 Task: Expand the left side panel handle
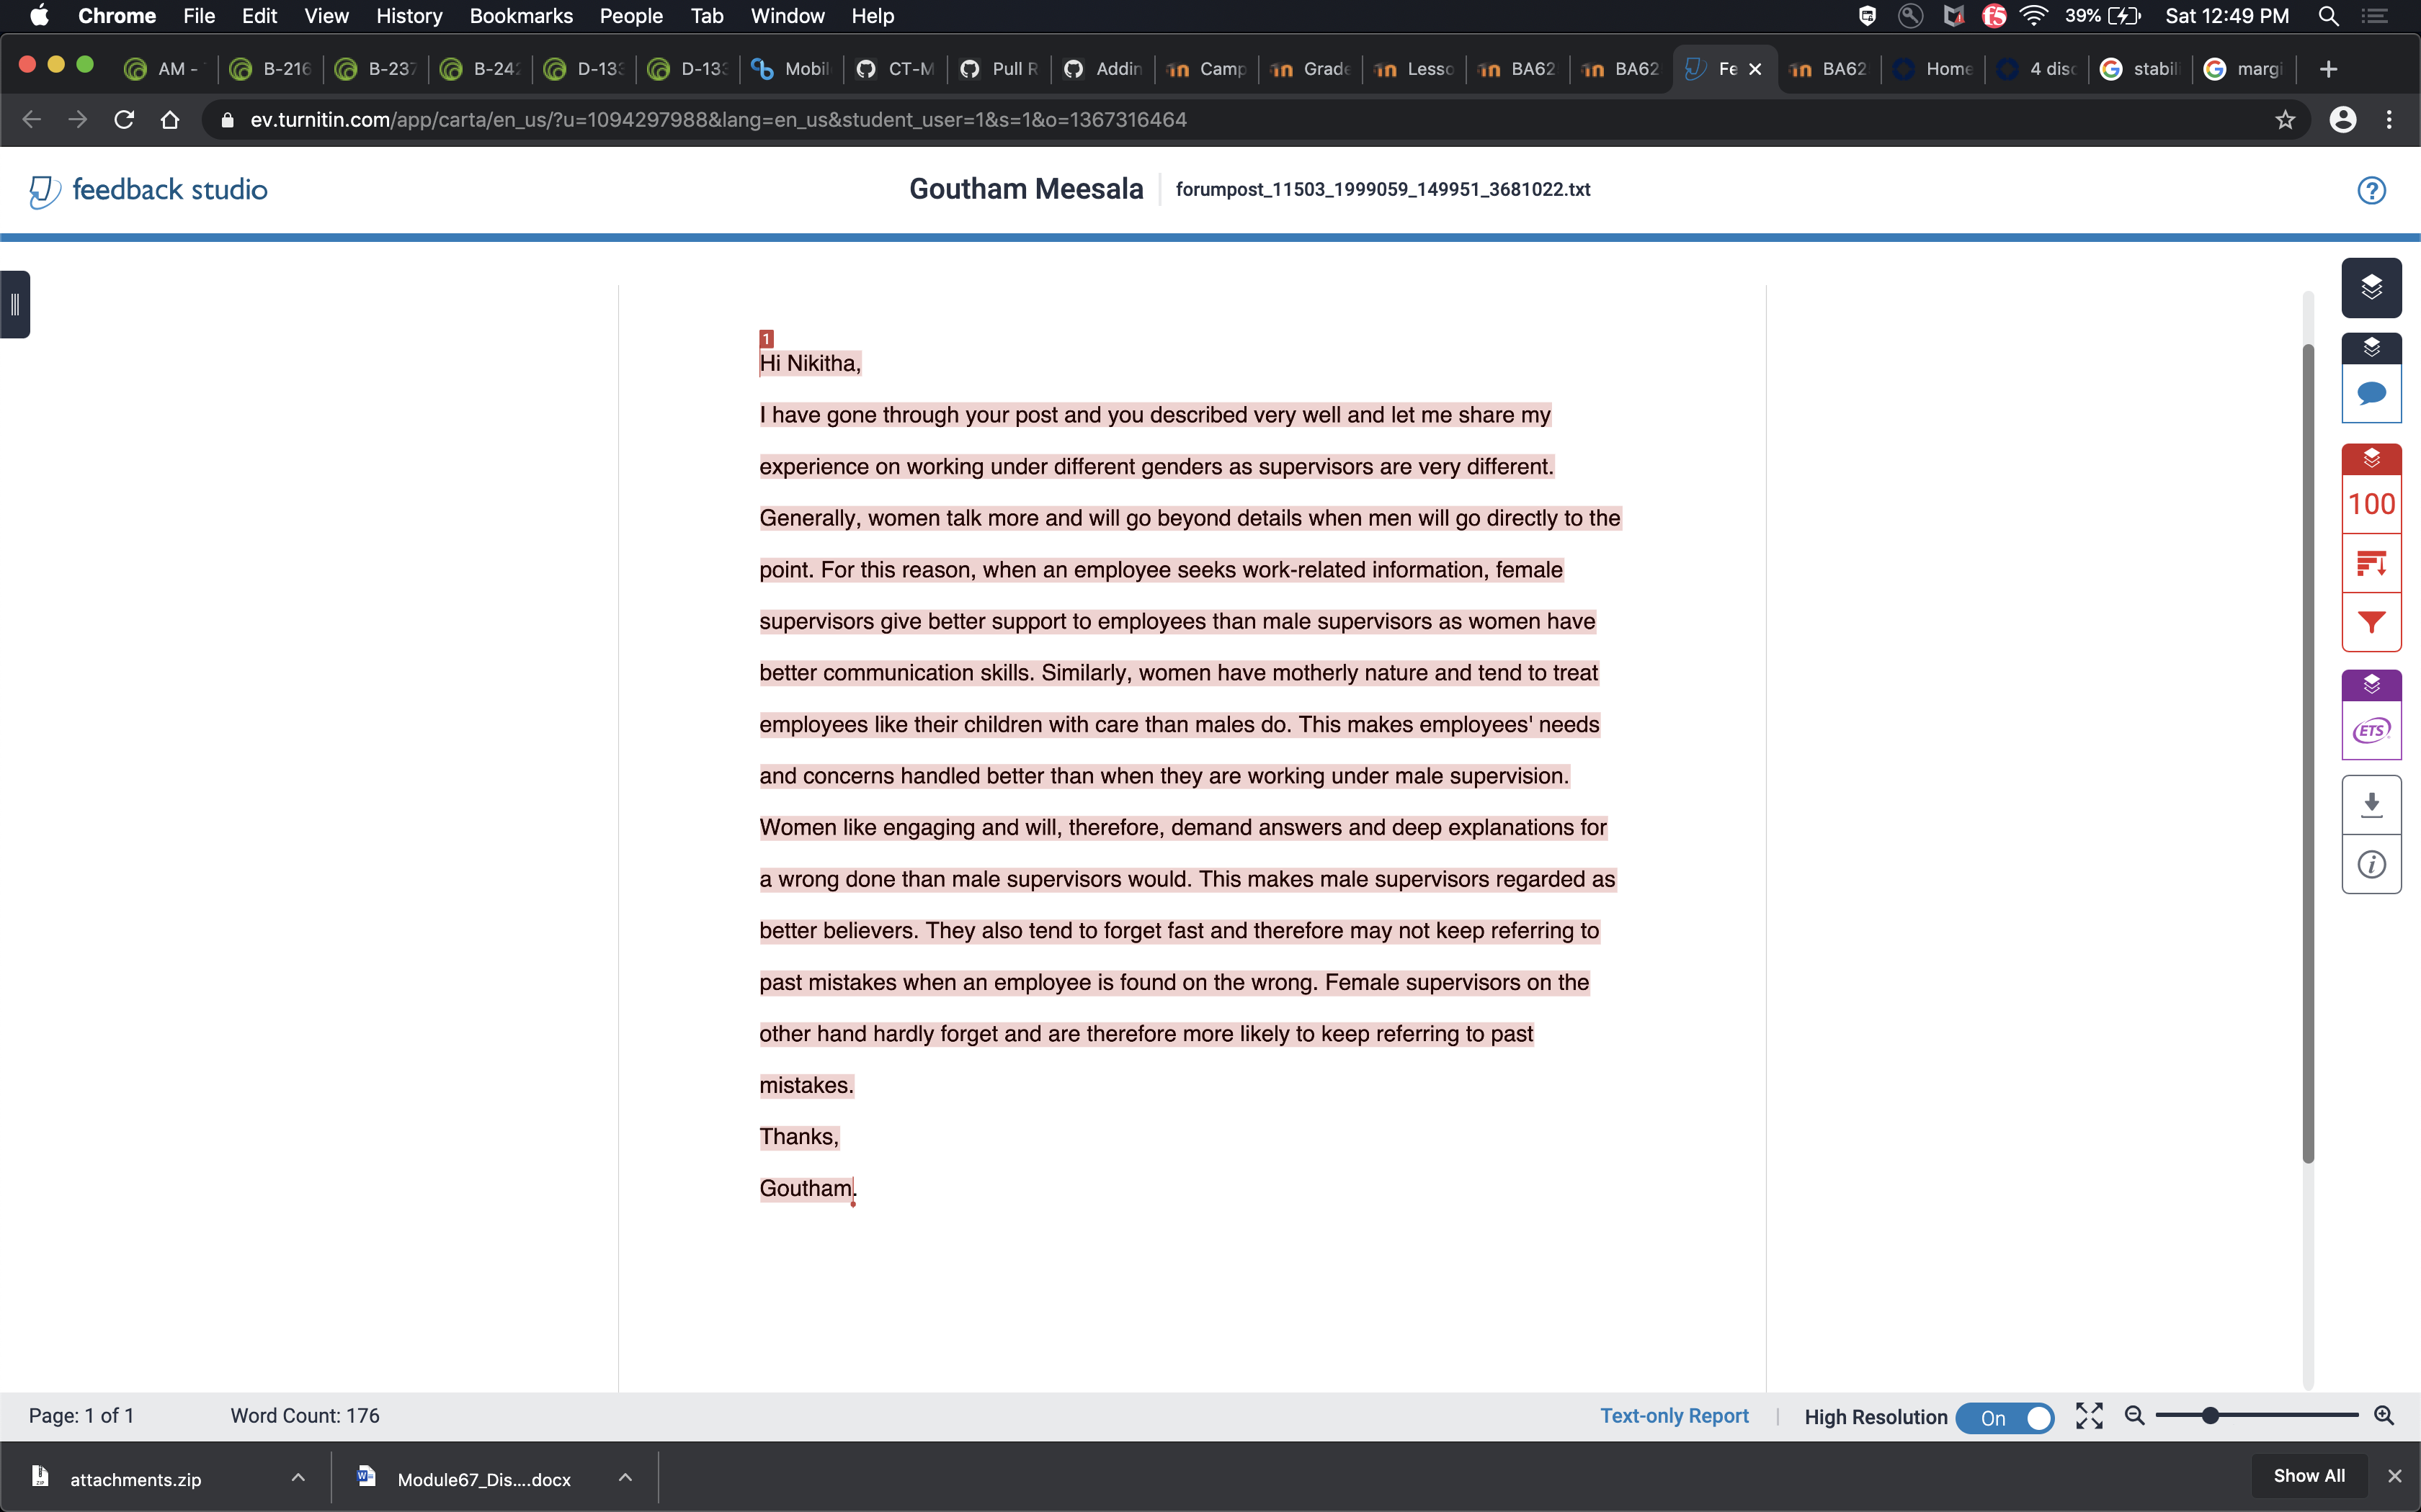pos(15,304)
